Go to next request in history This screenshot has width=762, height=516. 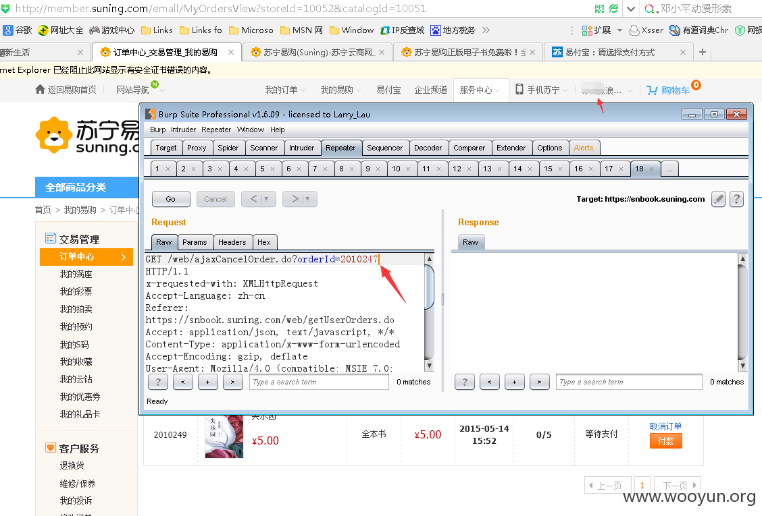click(x=295, y=199)
